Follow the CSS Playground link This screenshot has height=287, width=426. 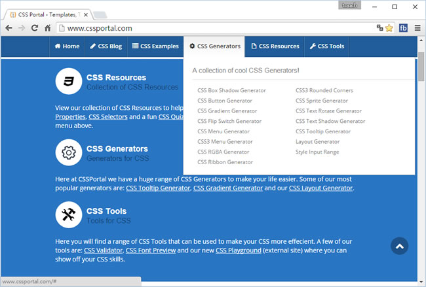[x=239, y=250]
